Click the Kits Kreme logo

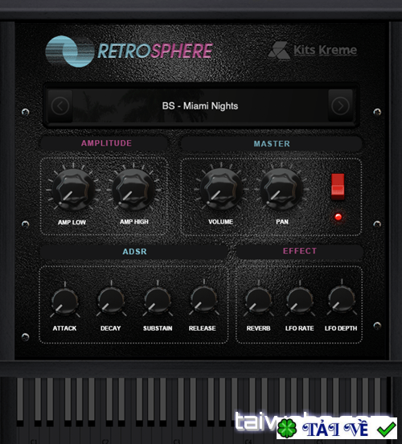pos(313,51)
